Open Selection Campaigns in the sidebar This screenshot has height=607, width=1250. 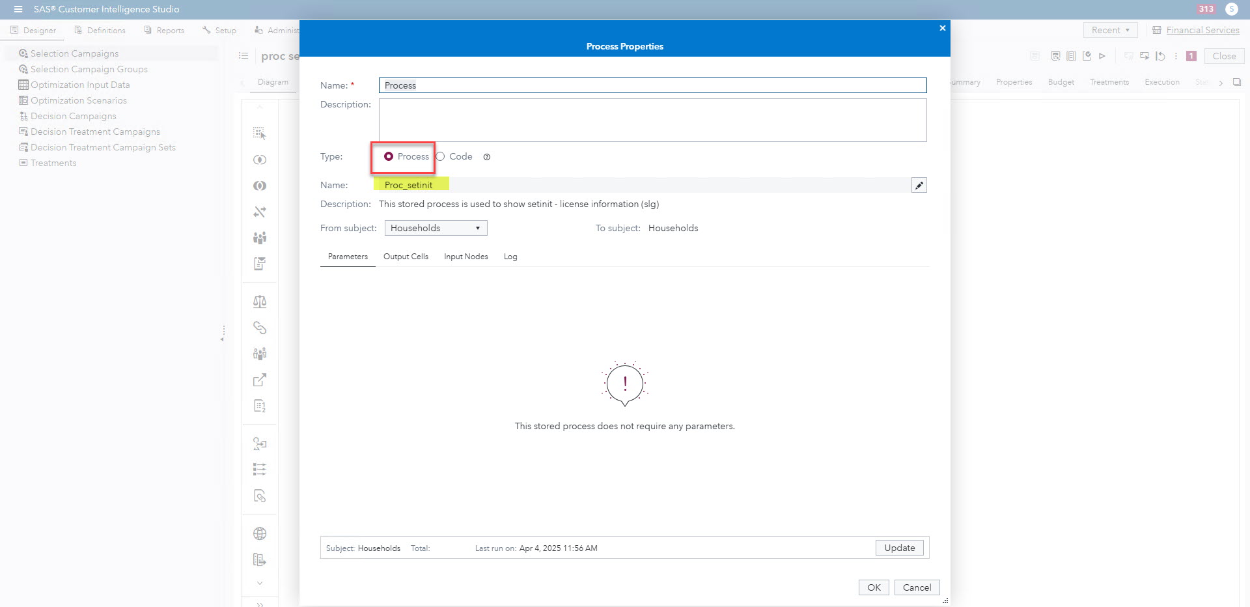click(x=74, y=53)
